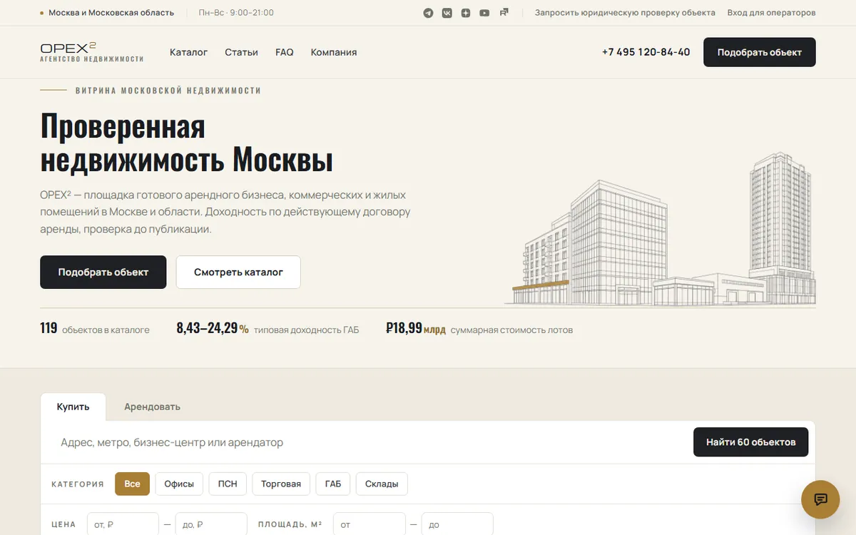Click the '₽18,99 млрд' total value stat
This screenshot has width=856, height=535.
point(479,329)
